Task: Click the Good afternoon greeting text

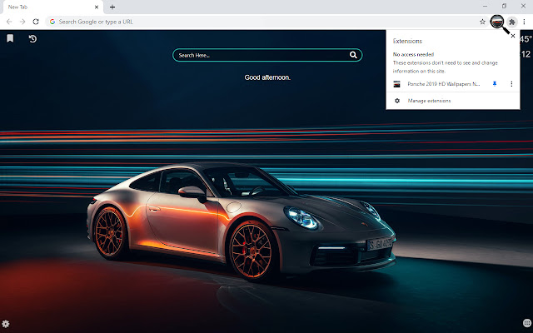Action: [x=267, y=77]
